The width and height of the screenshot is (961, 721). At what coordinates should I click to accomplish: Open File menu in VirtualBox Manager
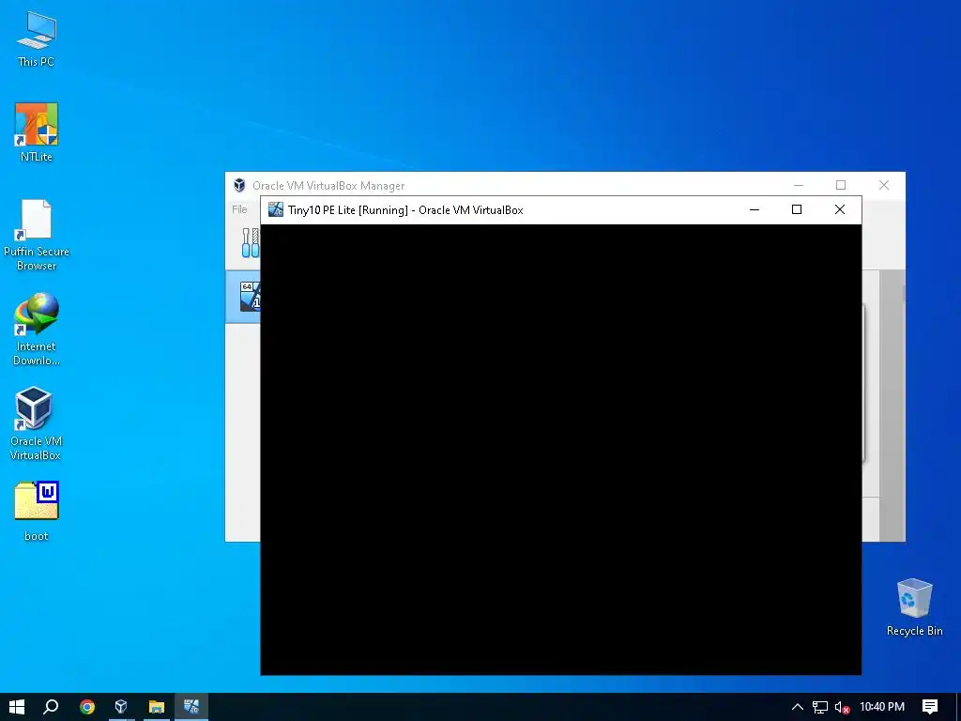[x=239, y=209]
